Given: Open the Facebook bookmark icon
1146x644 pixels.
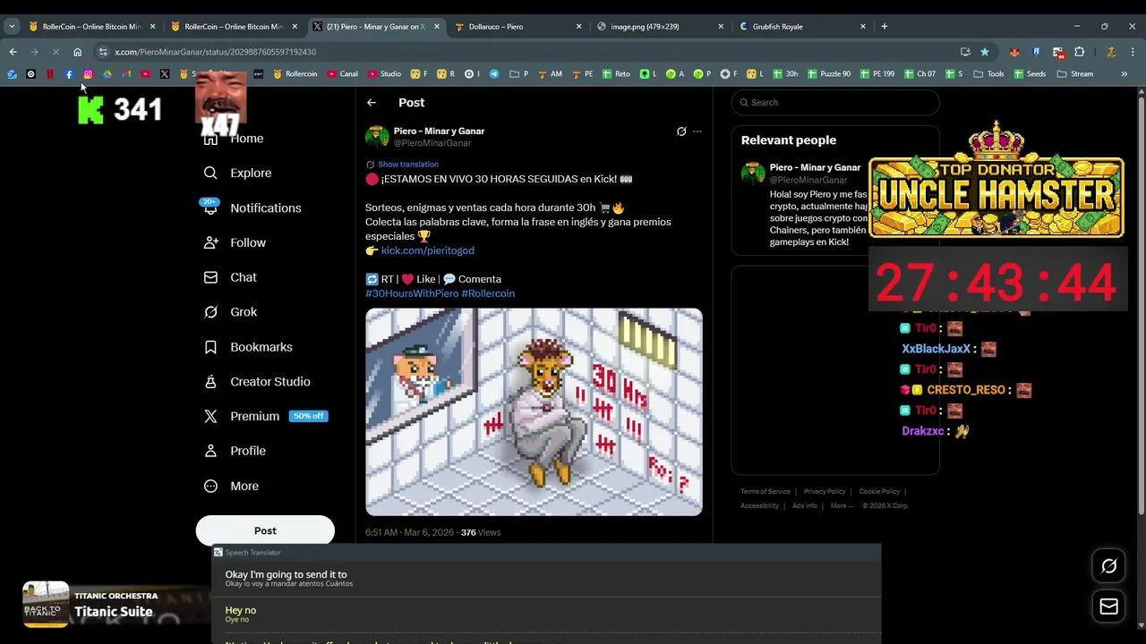Looking at the screenshot, I should [x=69, y=74].
